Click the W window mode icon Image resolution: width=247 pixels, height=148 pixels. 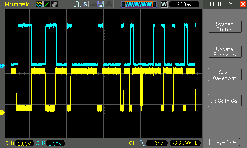[164, 4]
